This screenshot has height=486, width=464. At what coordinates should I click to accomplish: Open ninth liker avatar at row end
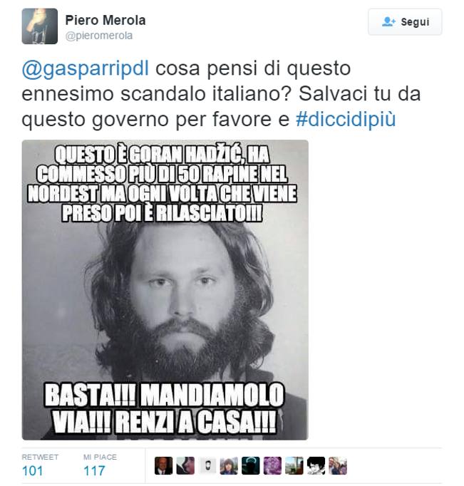tap(338, 465)
